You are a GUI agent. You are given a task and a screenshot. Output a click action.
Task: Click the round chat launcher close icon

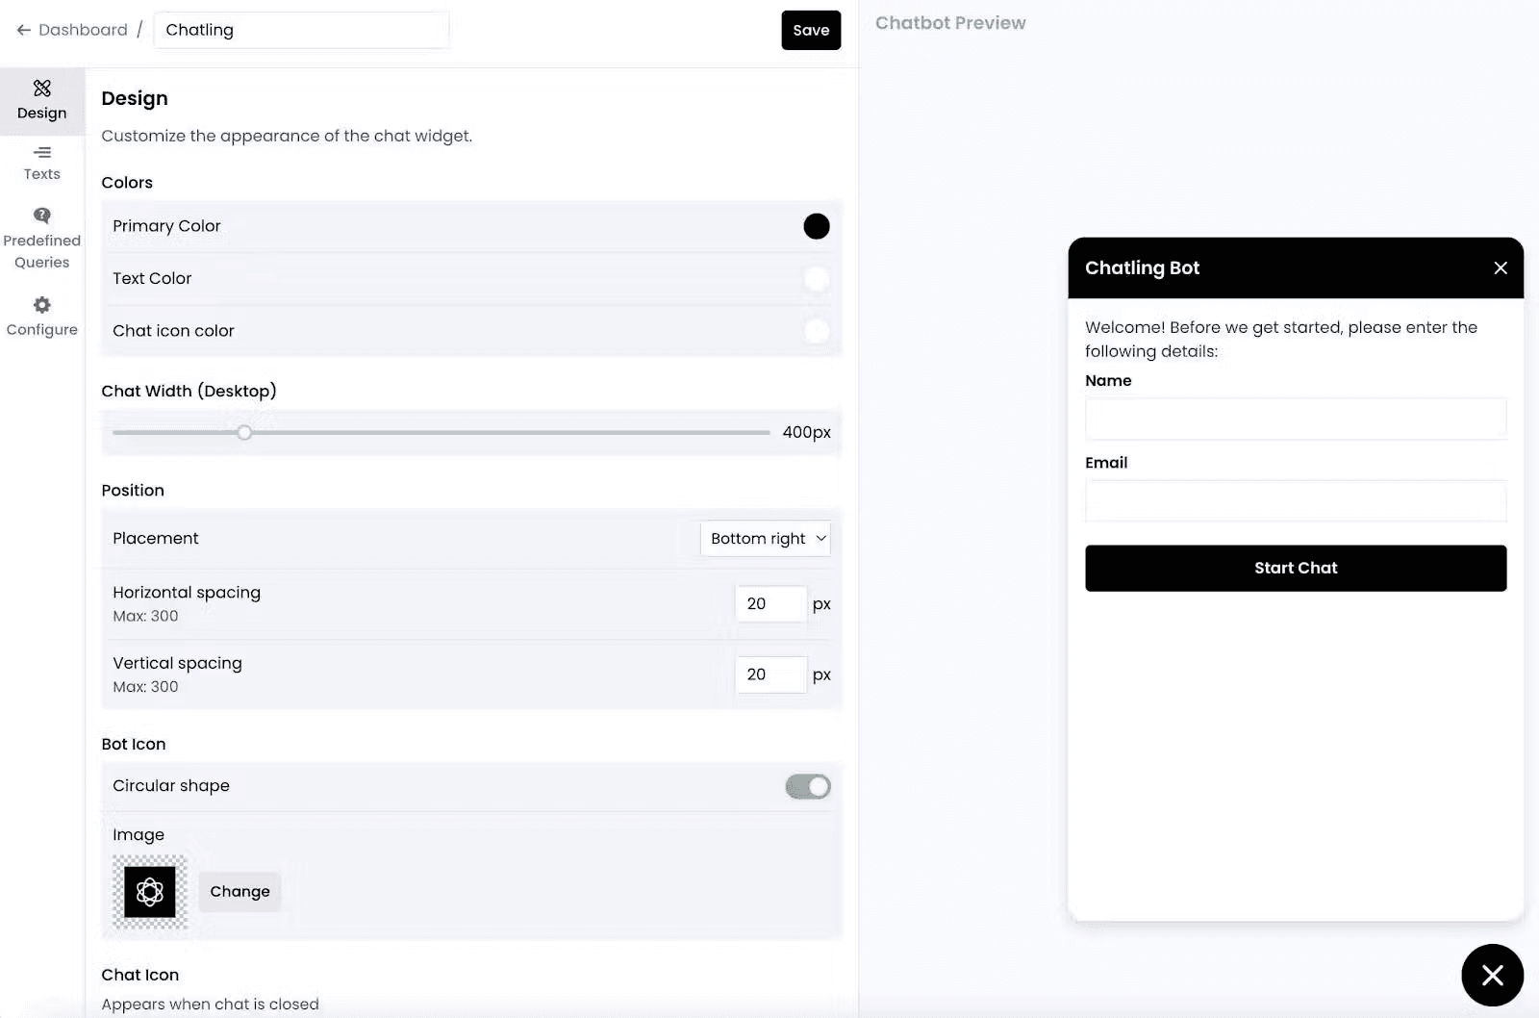(1493, 976)
